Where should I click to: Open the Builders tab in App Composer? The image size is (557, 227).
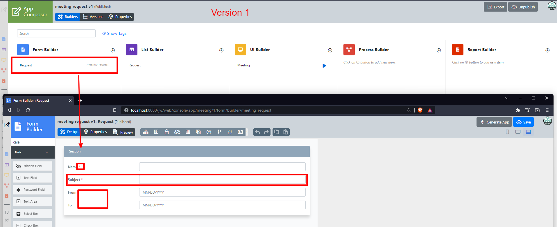[68, 17]
